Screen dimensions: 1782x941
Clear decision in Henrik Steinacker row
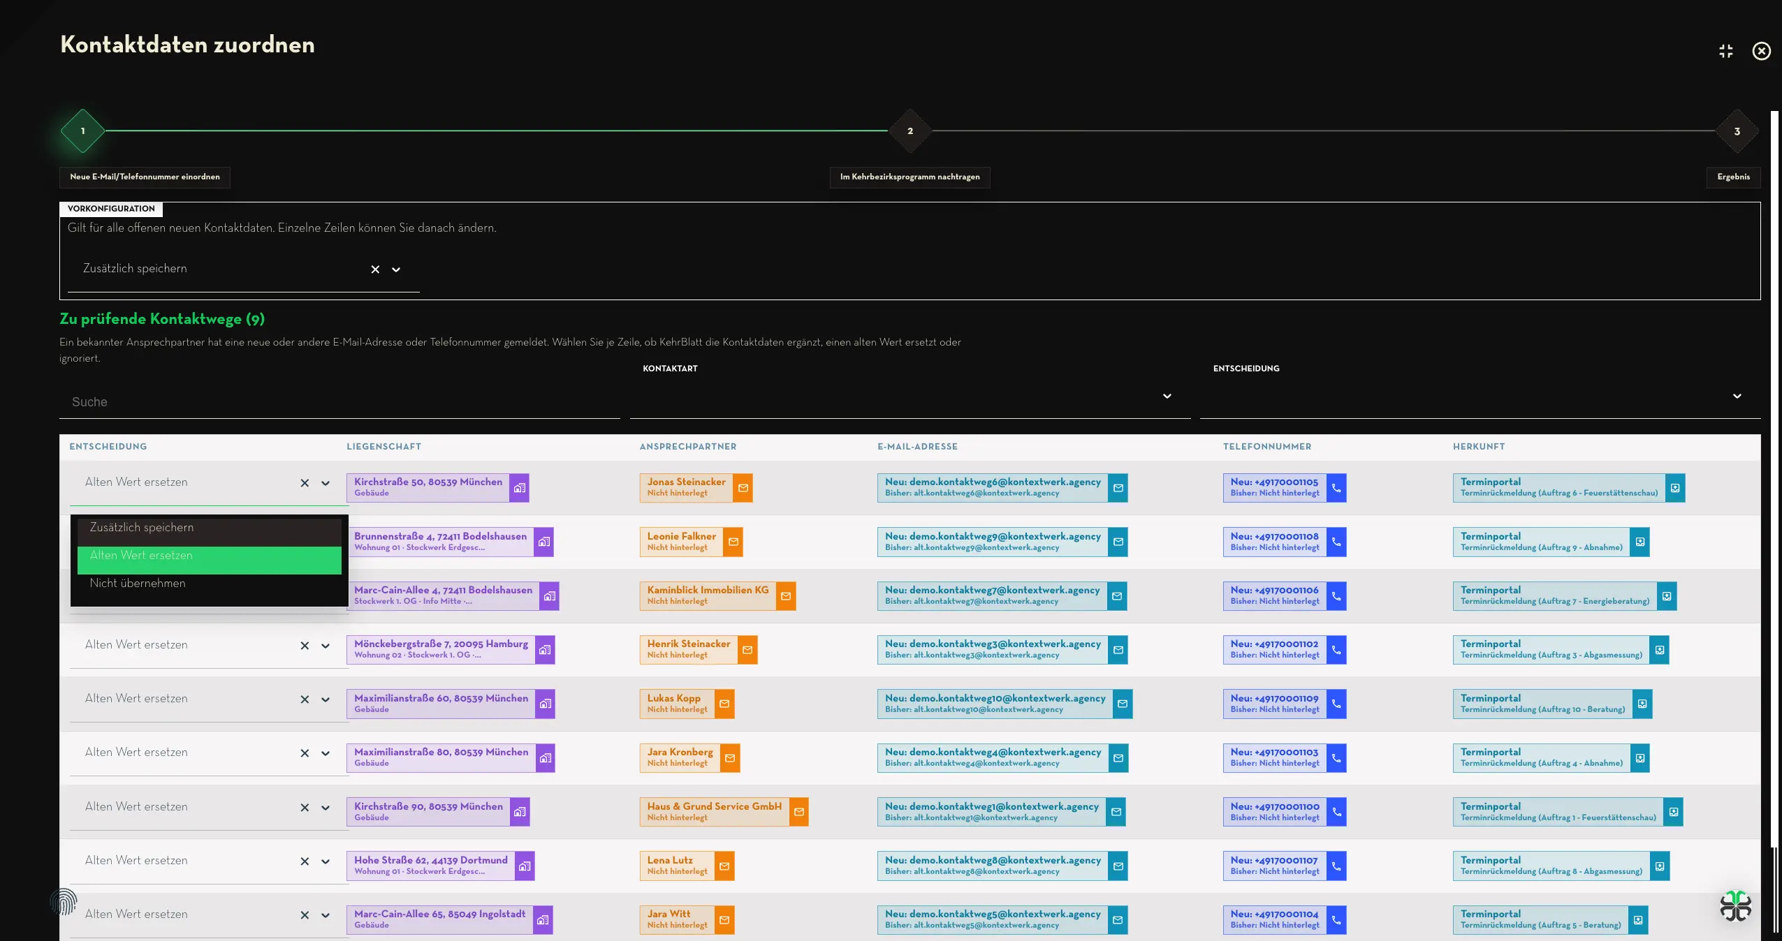point(305,646)
